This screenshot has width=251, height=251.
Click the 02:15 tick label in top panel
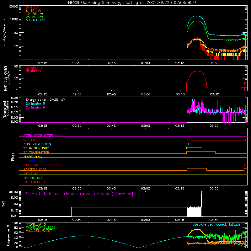click(43, 63)
